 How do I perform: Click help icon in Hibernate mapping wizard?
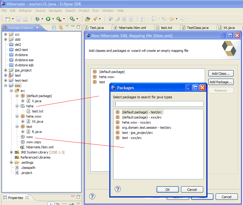pyautogui.click(x=92, y=196)
